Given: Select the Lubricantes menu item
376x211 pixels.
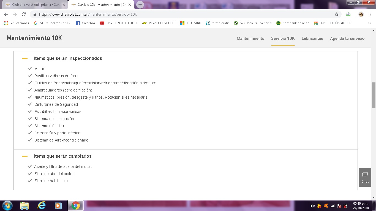Looking at the screenshot, I should (x=312, y=38).
